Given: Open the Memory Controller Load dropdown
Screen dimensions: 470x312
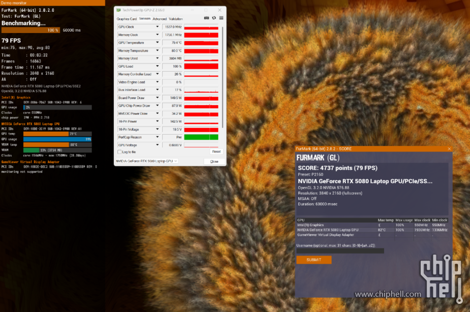Looking at the screenshot, I should coord(157,74).
